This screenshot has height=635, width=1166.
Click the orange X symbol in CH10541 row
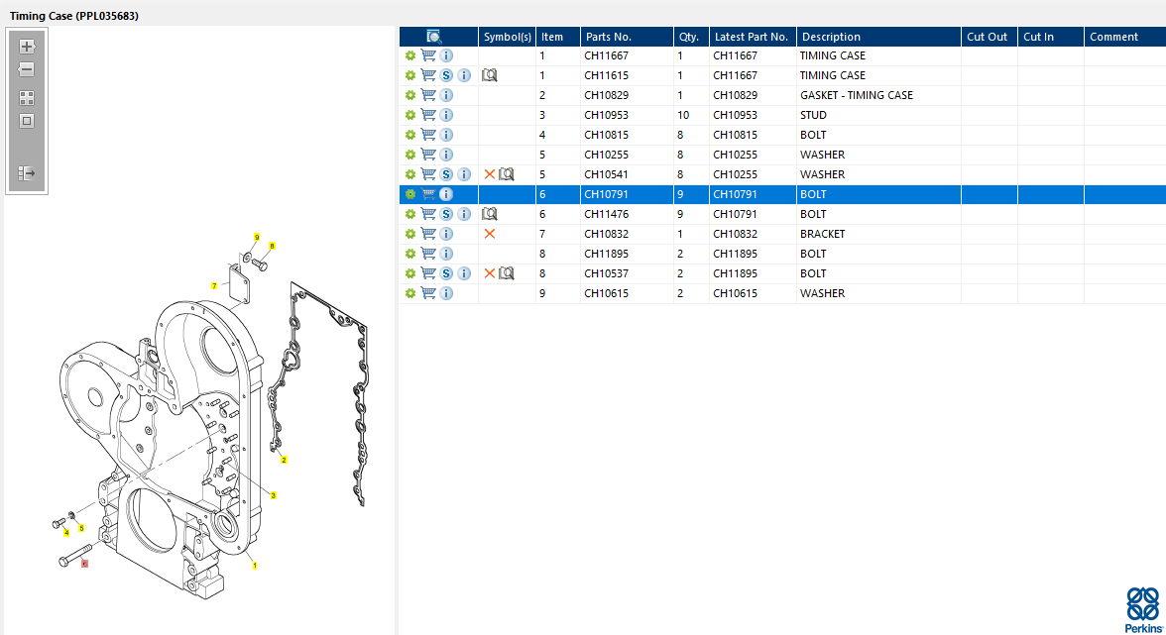coord(490,174)
